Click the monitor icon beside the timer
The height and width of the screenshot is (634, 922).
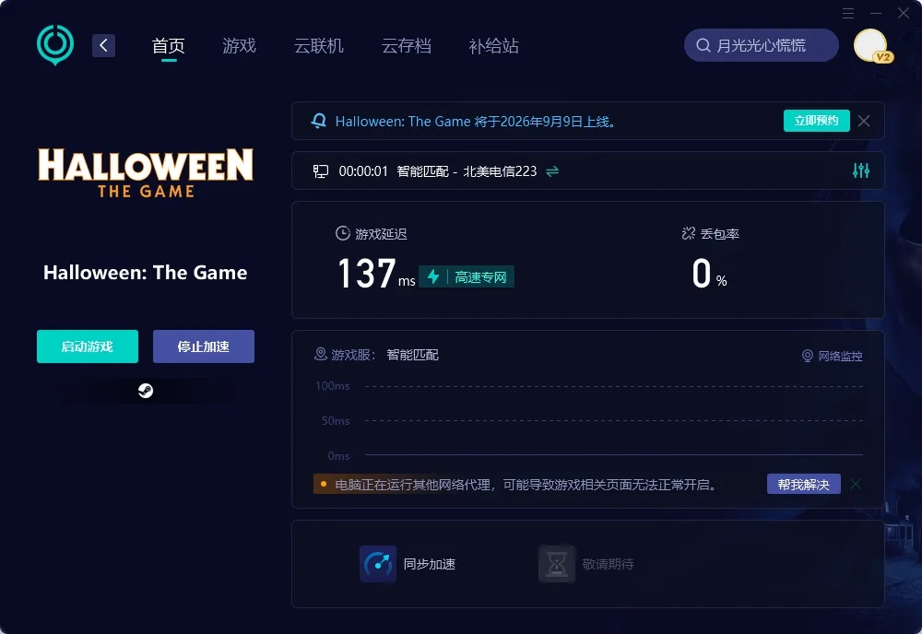[321, 171]
